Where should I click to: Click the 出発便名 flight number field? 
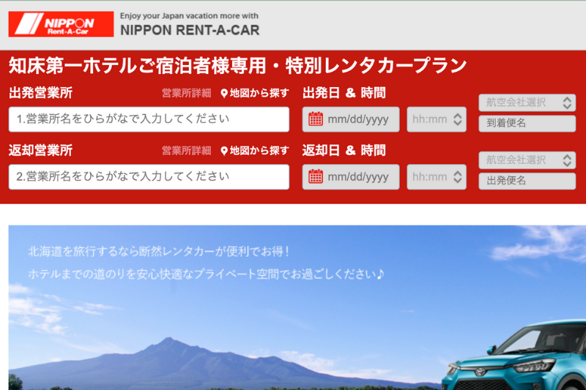527,181
